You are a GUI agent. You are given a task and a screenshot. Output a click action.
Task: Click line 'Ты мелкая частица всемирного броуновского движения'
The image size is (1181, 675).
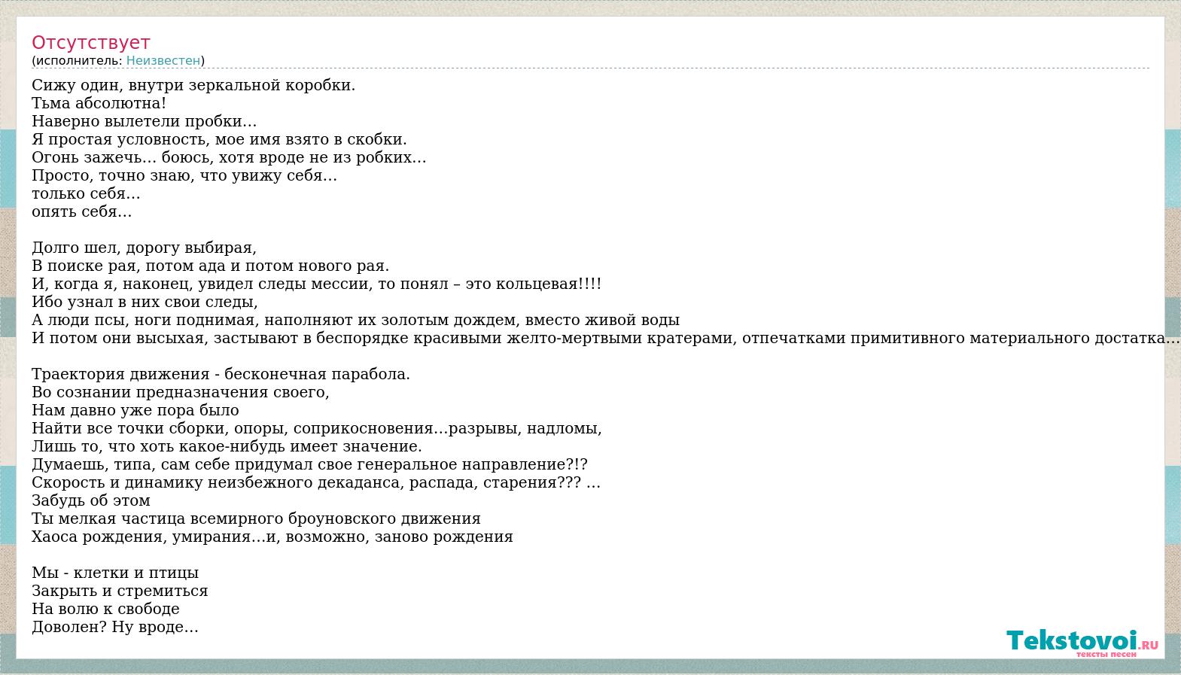pyautogui.click(x=256, y=518)
